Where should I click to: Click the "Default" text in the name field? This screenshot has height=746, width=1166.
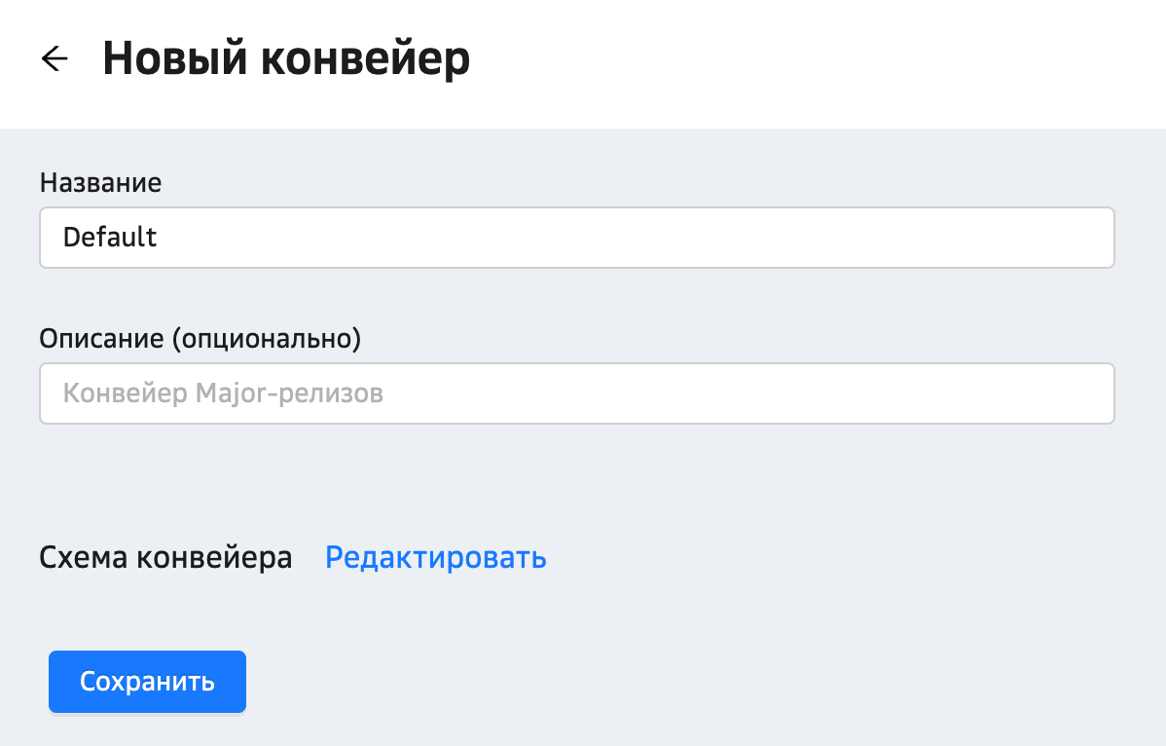[110, 238]
